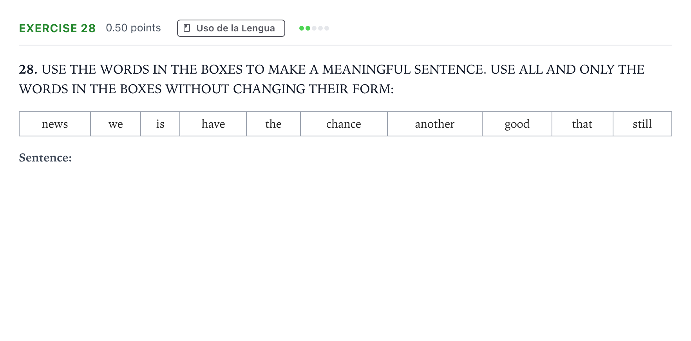Click the "Uso de la Lengua" tag button
Viewport: 691px width, 341px height.
(231, 28)
